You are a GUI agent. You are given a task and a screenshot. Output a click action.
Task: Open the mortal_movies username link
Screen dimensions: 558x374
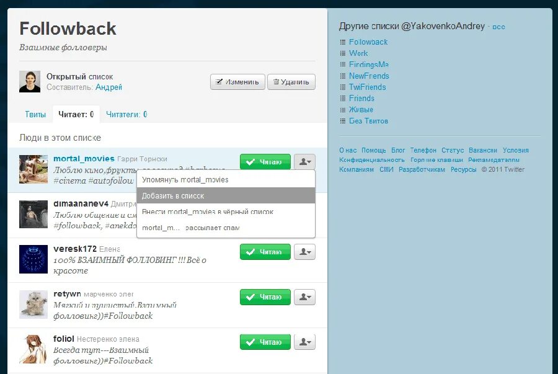coord(84,159)
